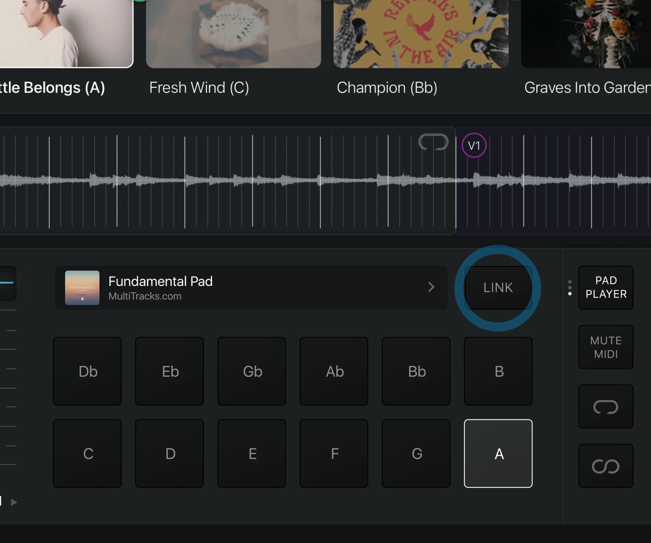Open the PAD PLAYER panel
The width and height of the screenshot is (651, 543).
point(605,288)
